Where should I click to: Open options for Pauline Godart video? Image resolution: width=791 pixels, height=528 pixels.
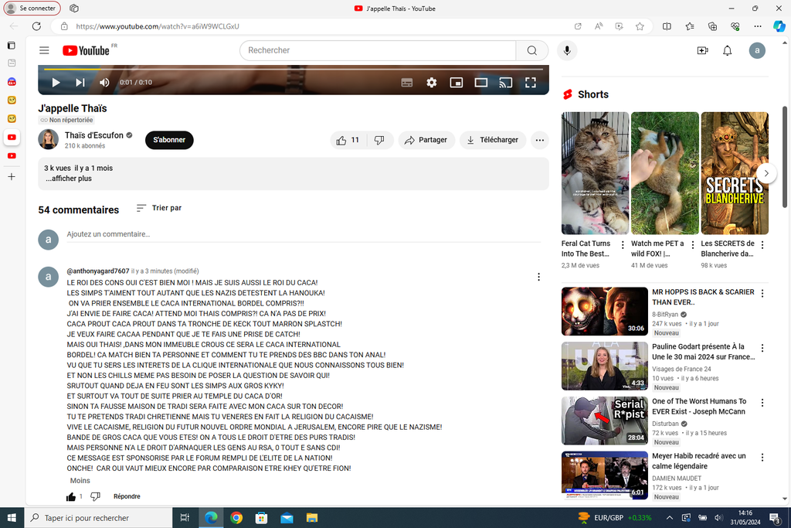click(762, 348)
